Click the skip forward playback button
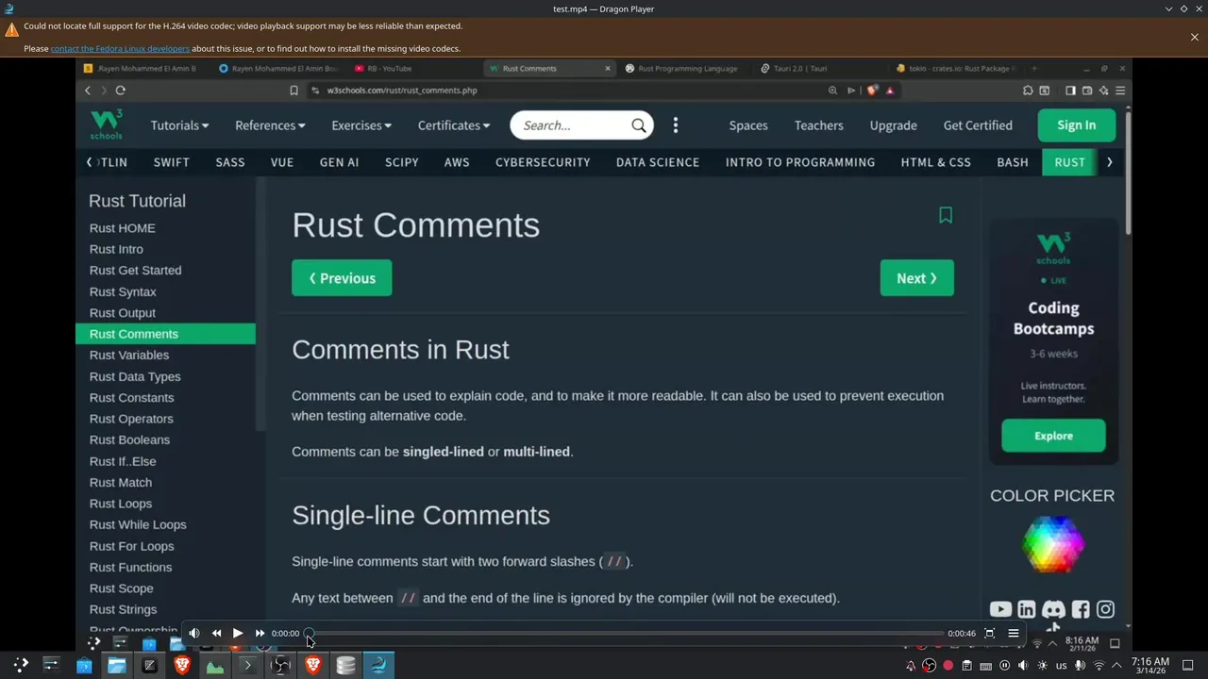Screen dimensions: 1208x679 pos(260,634)
